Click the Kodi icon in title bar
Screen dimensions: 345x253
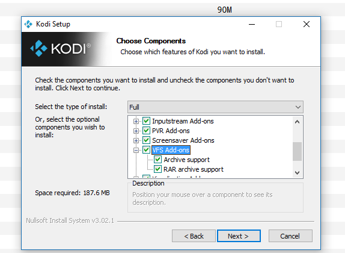point(28,24)
